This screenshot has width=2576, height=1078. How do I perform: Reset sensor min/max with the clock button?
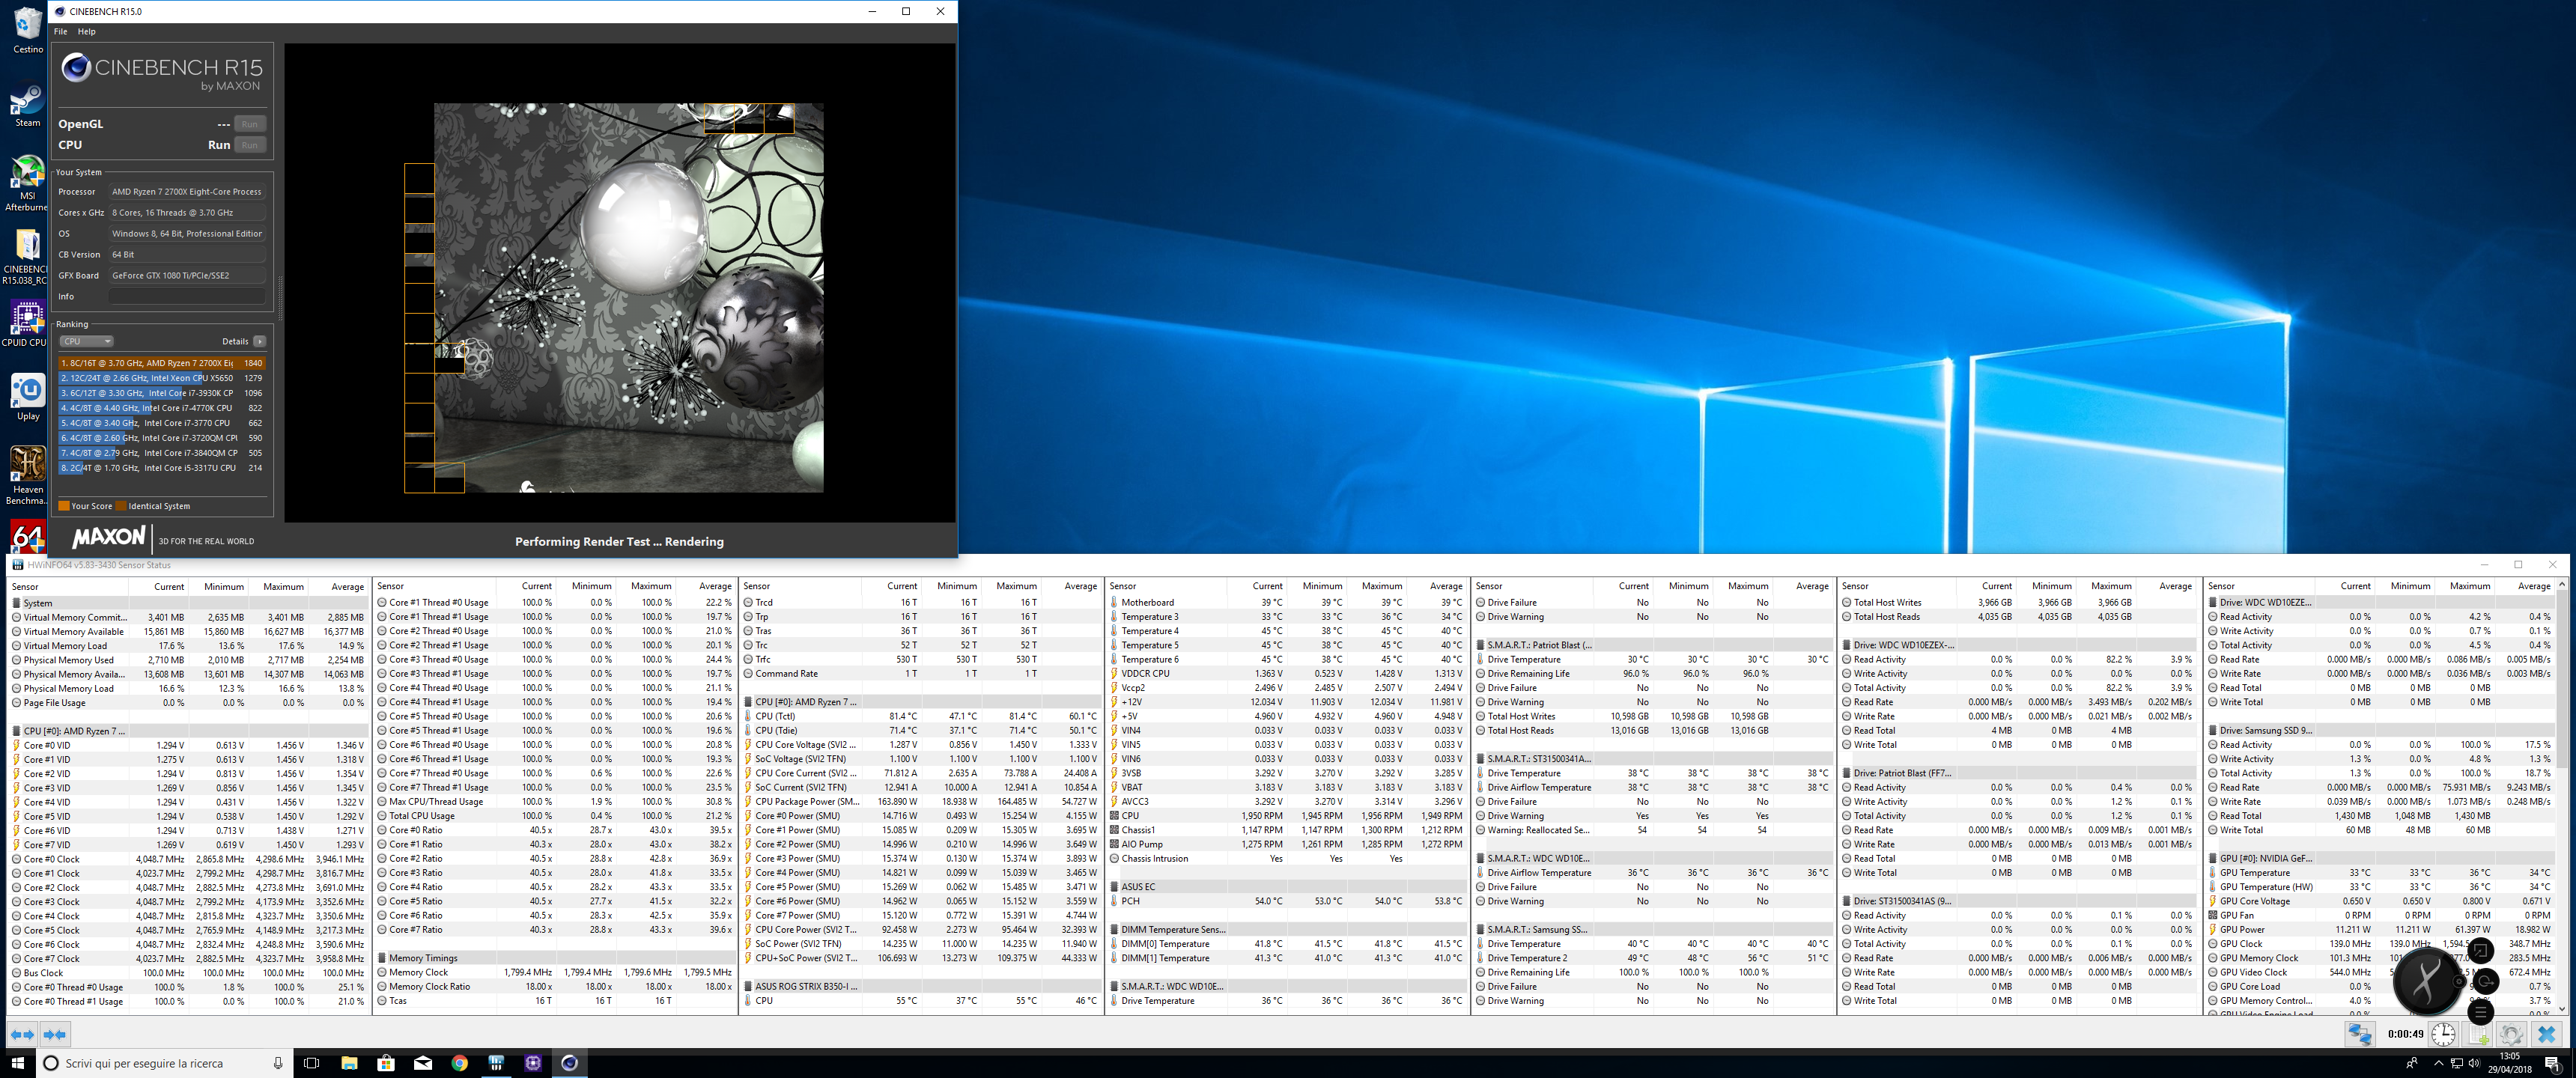(x=2443, y=1034)
